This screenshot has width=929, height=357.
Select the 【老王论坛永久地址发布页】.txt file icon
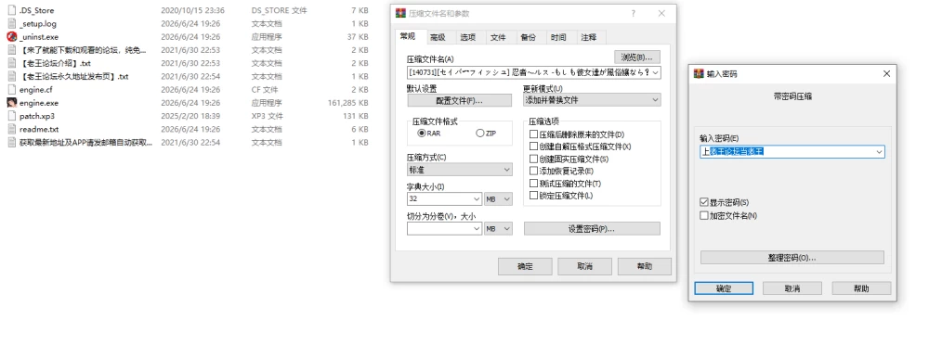11,76
